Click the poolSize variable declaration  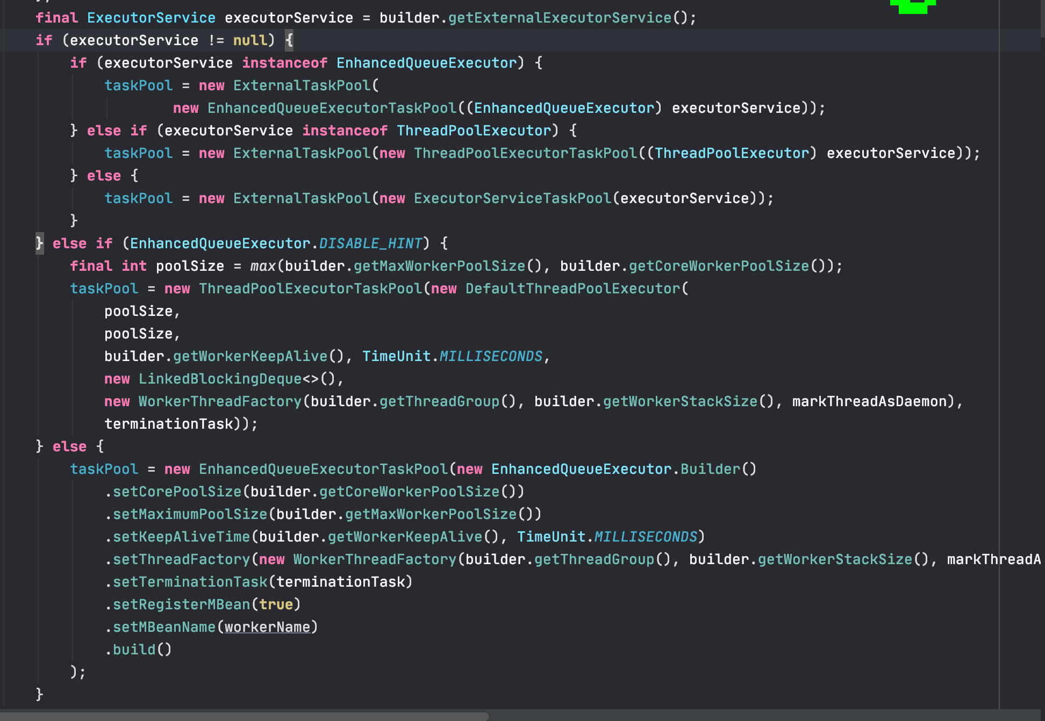[x=190, y=266]
